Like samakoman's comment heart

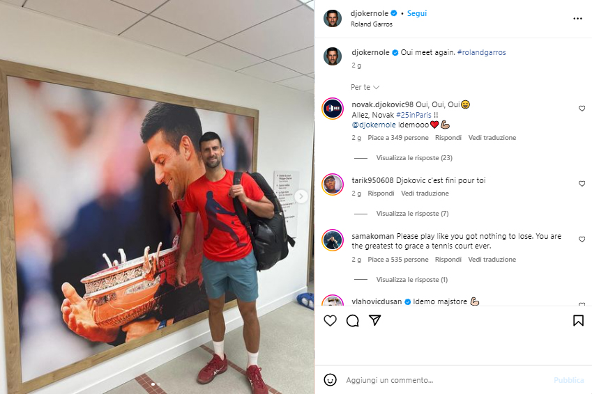click(x=582, y=239)
